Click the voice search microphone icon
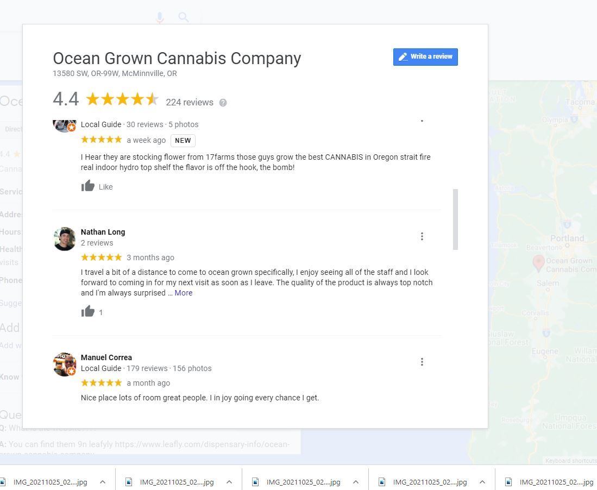This screenshot has width=597, height=490. (160, 17)
